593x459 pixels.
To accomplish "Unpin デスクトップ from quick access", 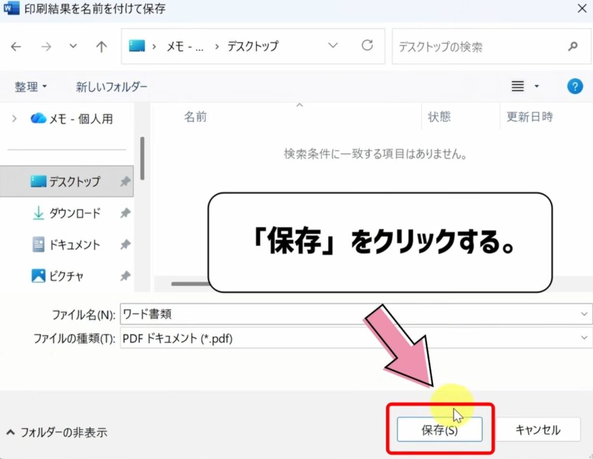I will click(125, 181).
